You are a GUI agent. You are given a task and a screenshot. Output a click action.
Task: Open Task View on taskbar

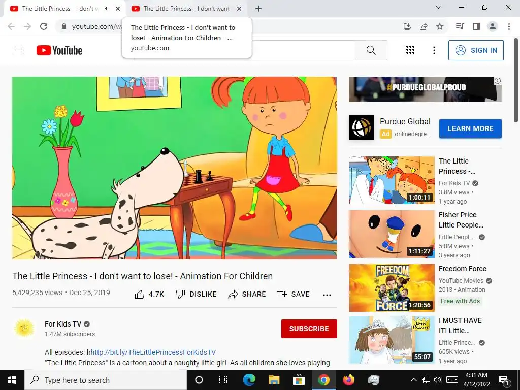pos(223,380)
